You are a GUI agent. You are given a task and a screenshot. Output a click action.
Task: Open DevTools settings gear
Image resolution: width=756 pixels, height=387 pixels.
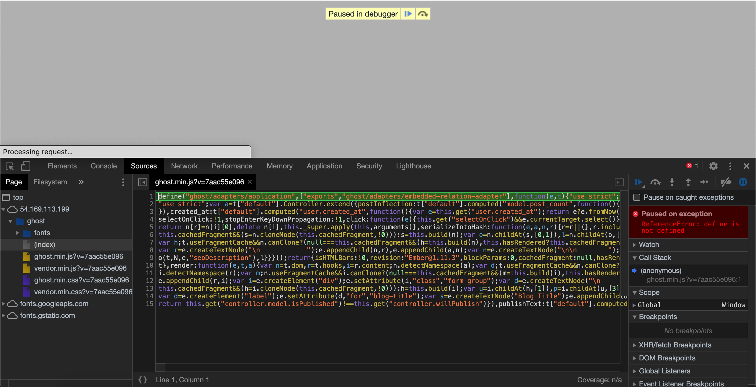point(713,166)
